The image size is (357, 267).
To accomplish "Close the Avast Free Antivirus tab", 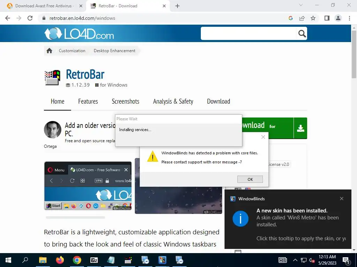I will pos(81,6).
